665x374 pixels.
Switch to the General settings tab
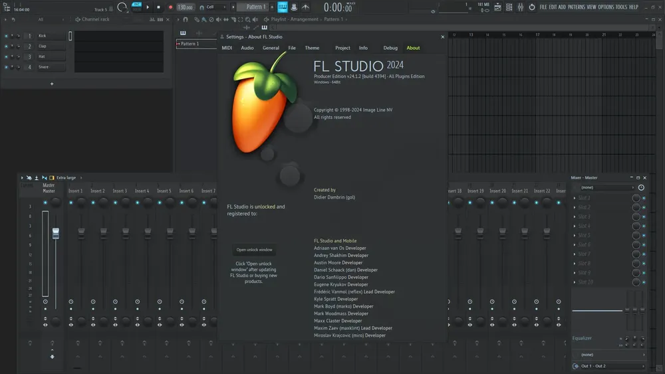pyautogui.click(x=271, y=48)
